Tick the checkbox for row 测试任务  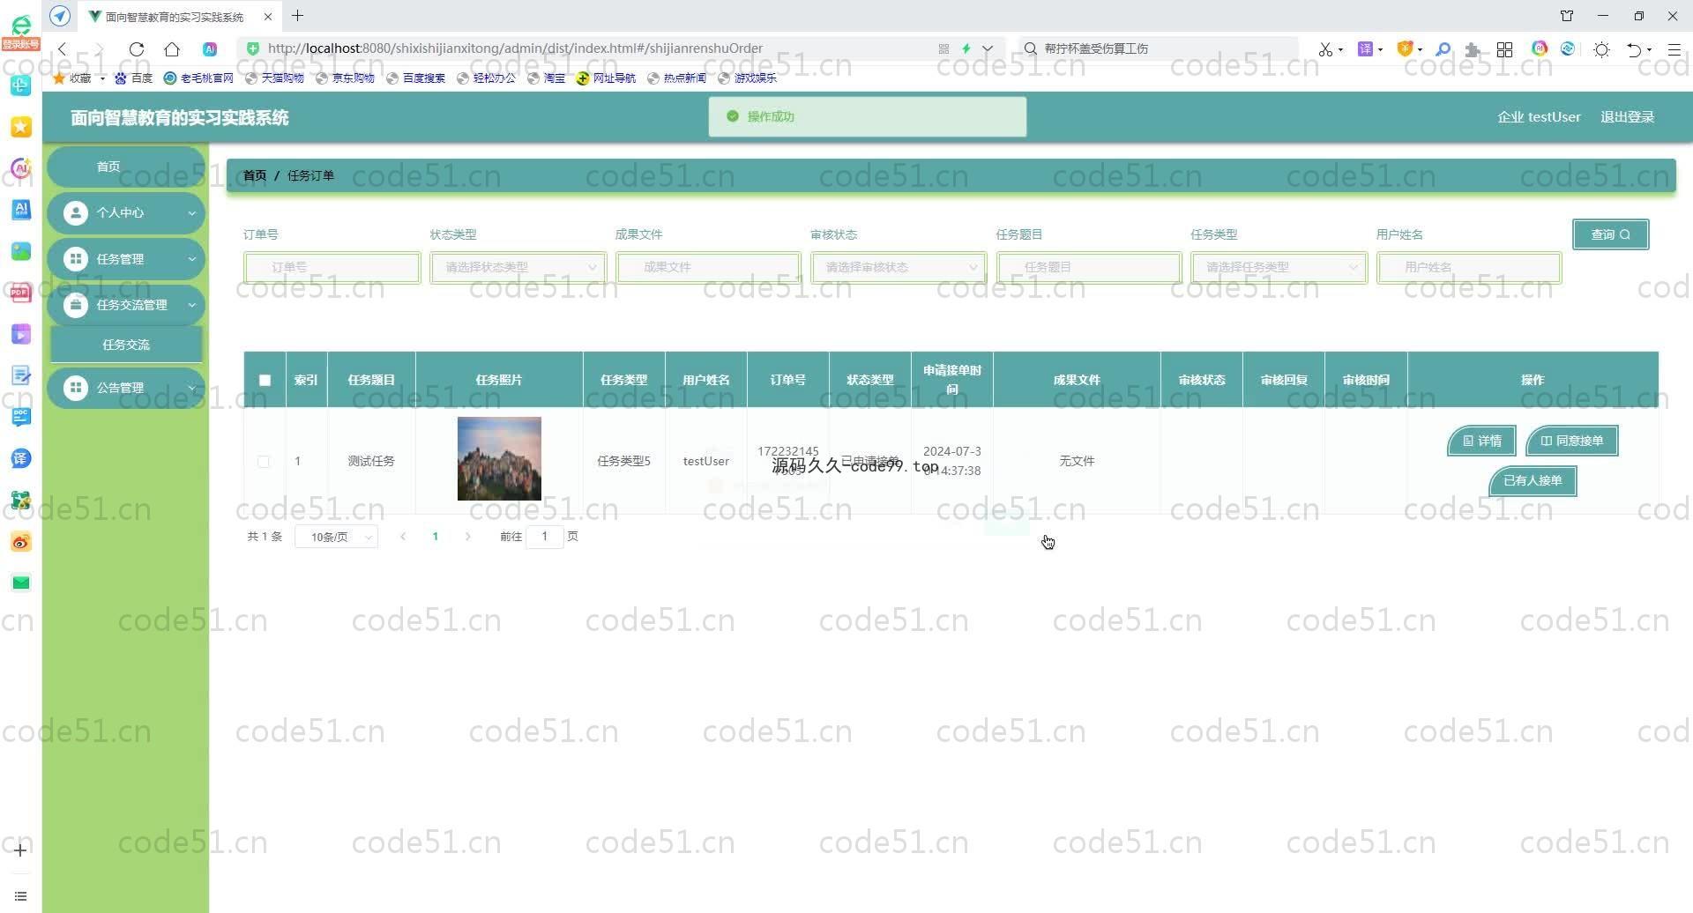click(264, 461)
